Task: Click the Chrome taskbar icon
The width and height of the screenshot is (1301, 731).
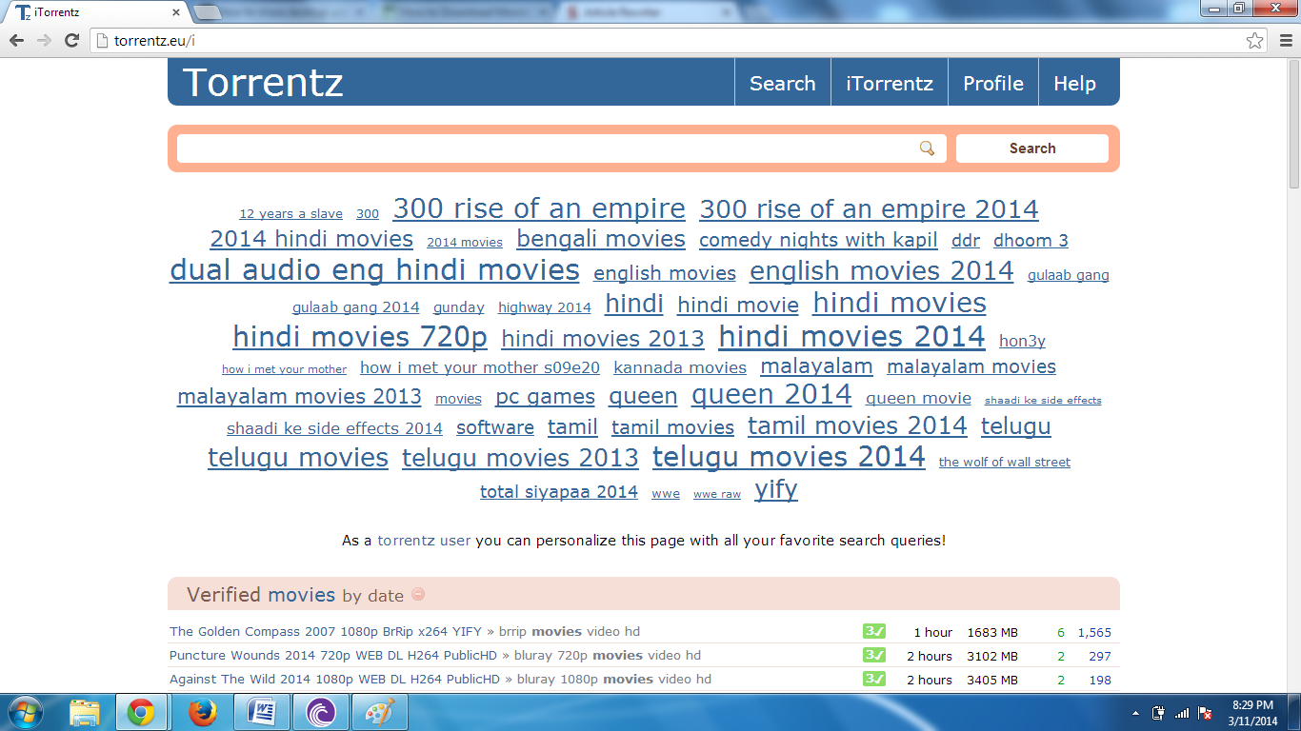Action: point(142,712)
